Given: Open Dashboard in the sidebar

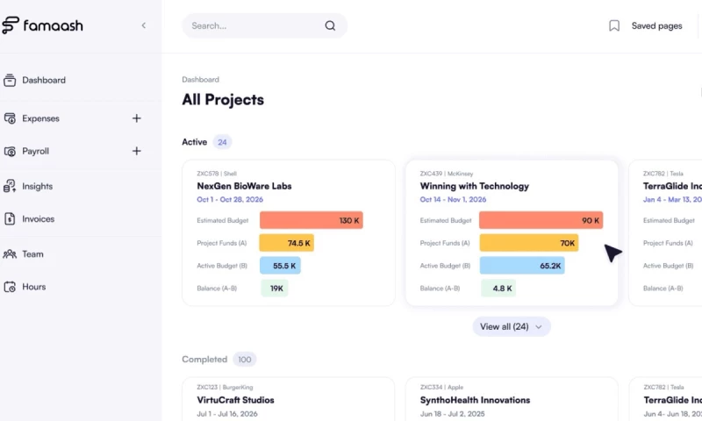Looking at the screenshot, I should (44, 80).
